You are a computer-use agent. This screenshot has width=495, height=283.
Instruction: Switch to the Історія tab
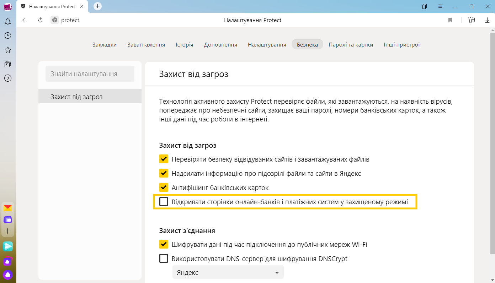185,44
